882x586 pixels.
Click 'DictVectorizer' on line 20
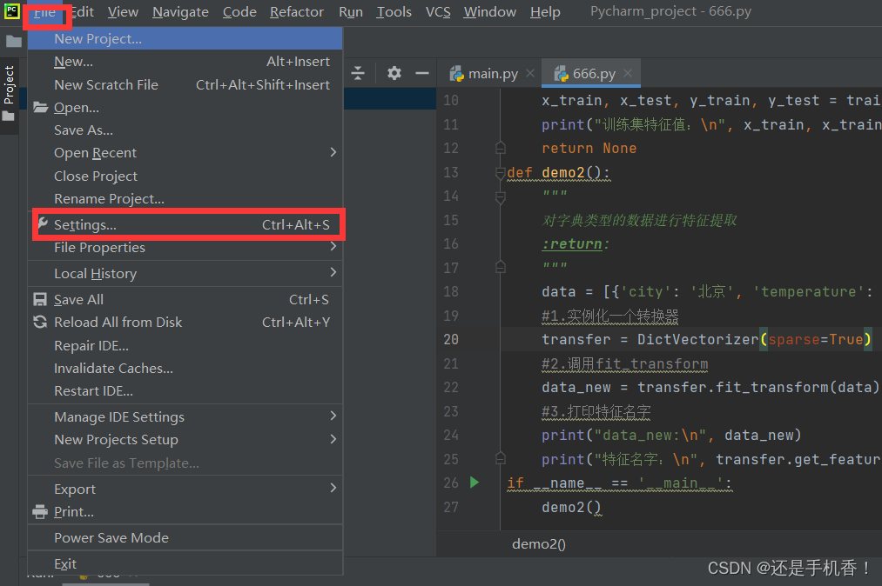coord(697,339)
